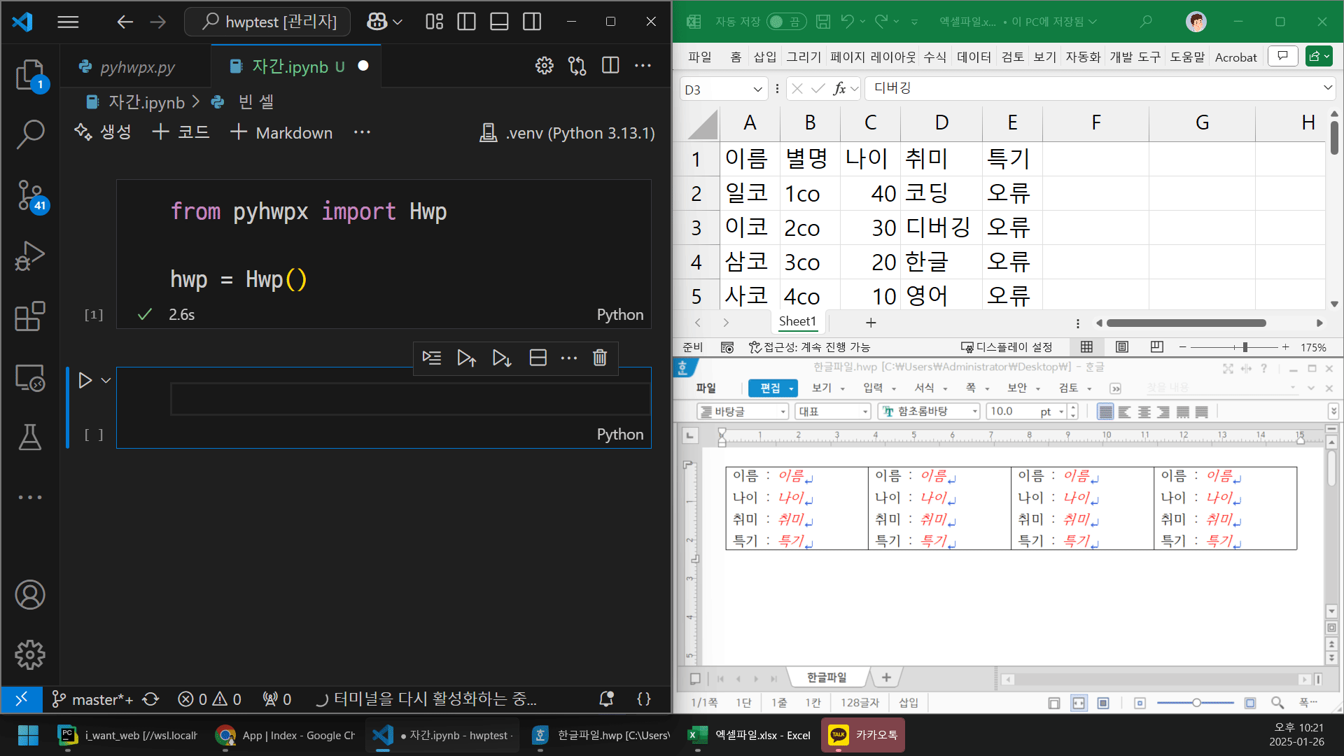Switch to the pyhwpx.py editor tab

(x=136, y=67)
